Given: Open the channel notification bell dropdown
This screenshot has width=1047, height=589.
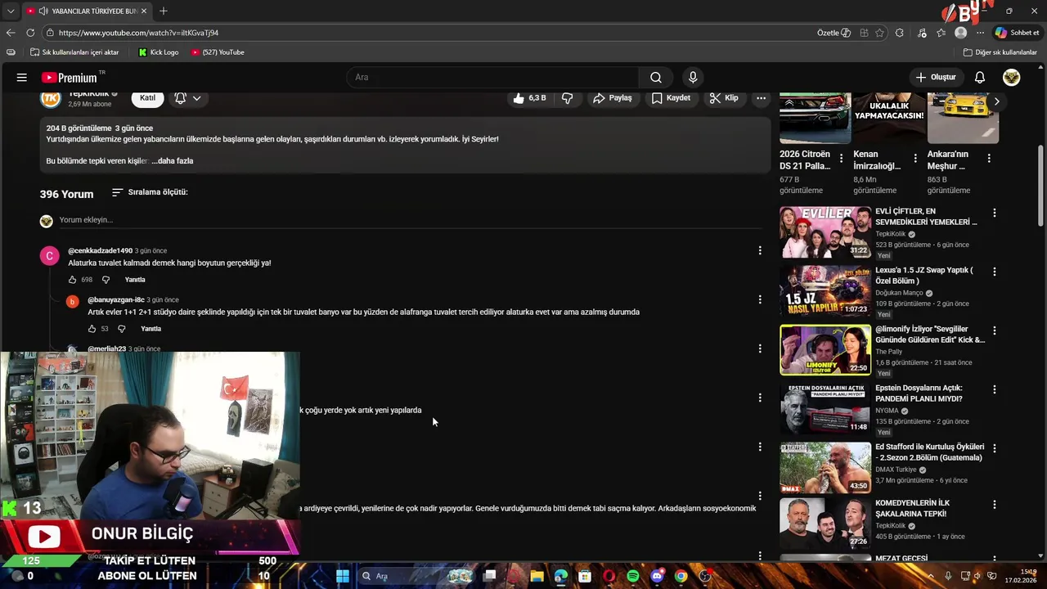Looking at the screenshot, I should click(188, 98).
